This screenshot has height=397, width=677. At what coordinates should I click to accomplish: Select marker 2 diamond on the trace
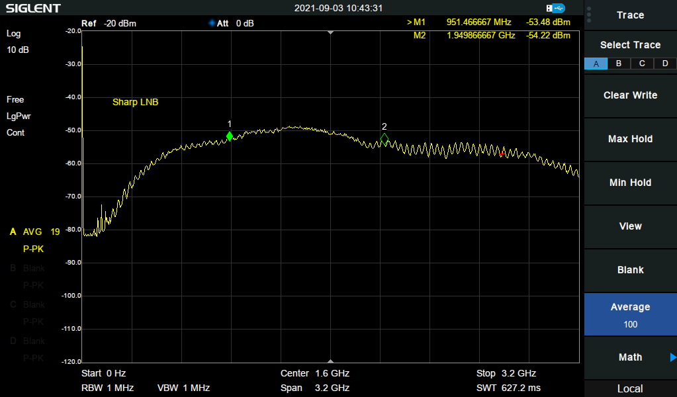[x=384, y=139]
